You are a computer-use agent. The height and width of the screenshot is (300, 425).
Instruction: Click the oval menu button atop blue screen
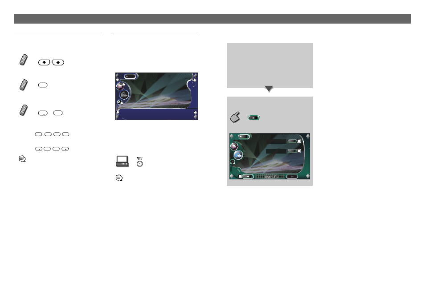130,77
